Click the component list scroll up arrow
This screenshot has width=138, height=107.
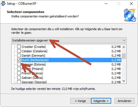pyautogui.click(x=124, y=47)
